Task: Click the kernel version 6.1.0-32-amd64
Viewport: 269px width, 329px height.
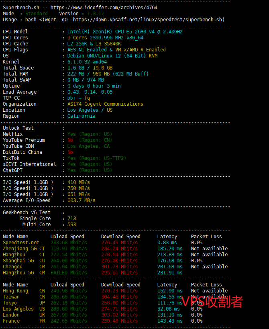Action: (x=87, y=62)
